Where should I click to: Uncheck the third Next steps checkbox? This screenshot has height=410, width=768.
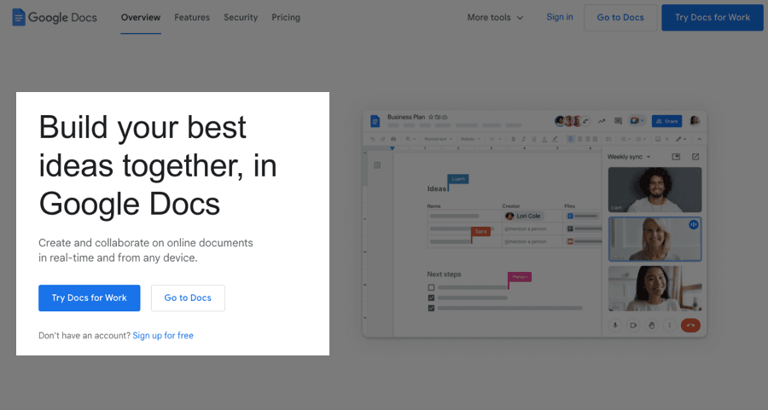click(431, 308)
